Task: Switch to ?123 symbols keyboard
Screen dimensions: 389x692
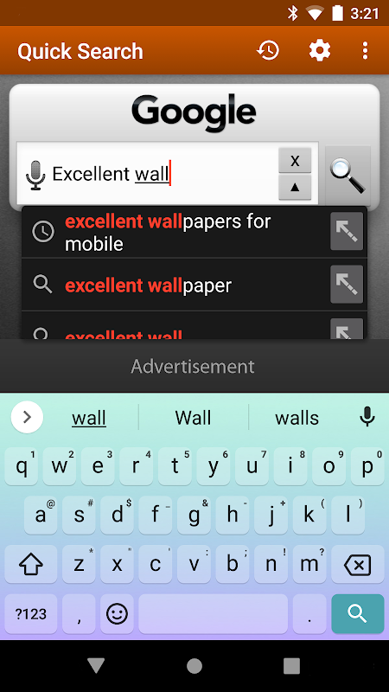Action: [x=31, y=614]
